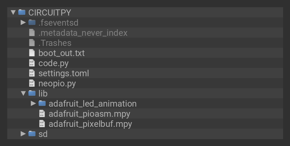
Task: Click the boot_out.txt document icon
Action: click(x=32, y=53)
